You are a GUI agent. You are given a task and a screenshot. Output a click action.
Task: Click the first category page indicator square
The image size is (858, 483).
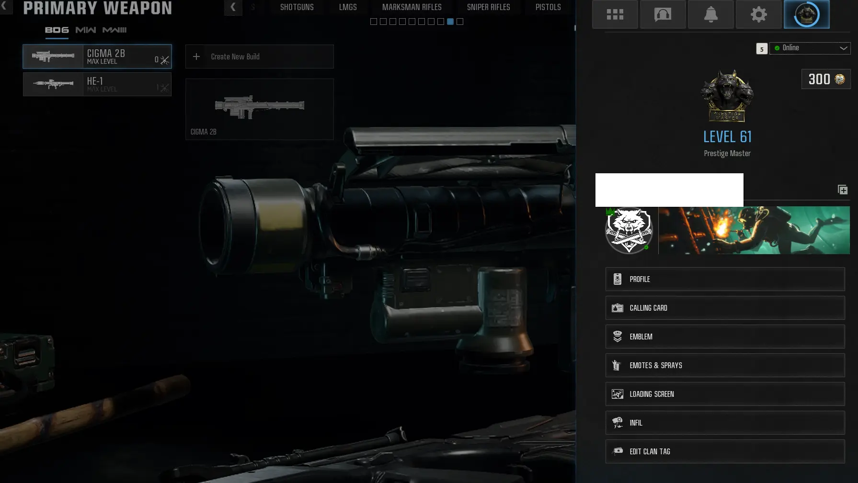coord(374,22)
